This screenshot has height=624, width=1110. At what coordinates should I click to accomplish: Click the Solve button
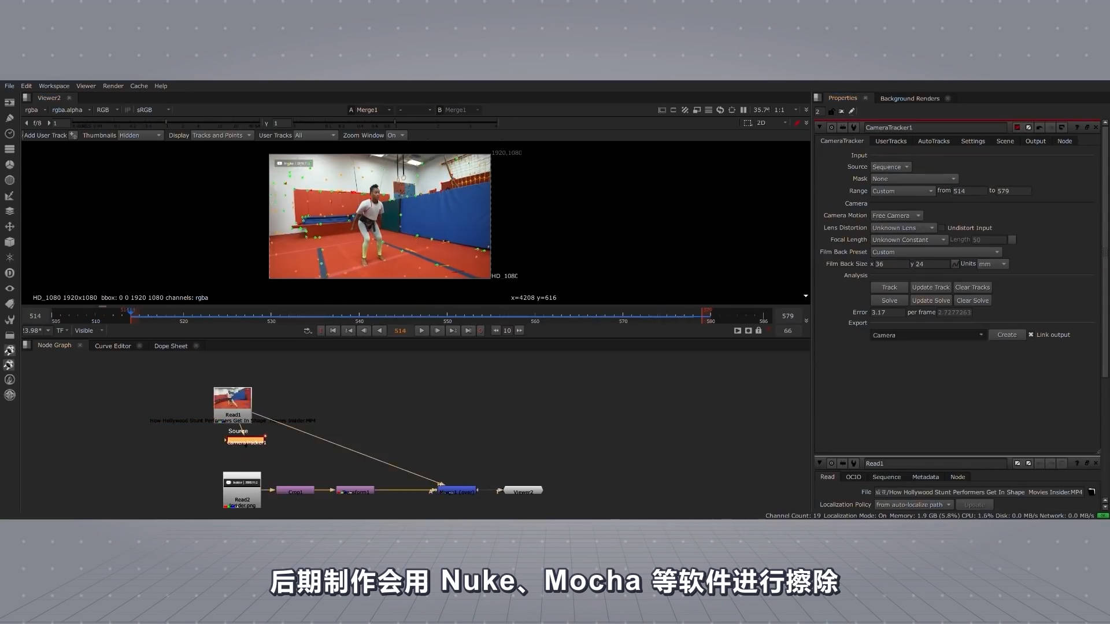pyautogui.click(x=889, y=300)
